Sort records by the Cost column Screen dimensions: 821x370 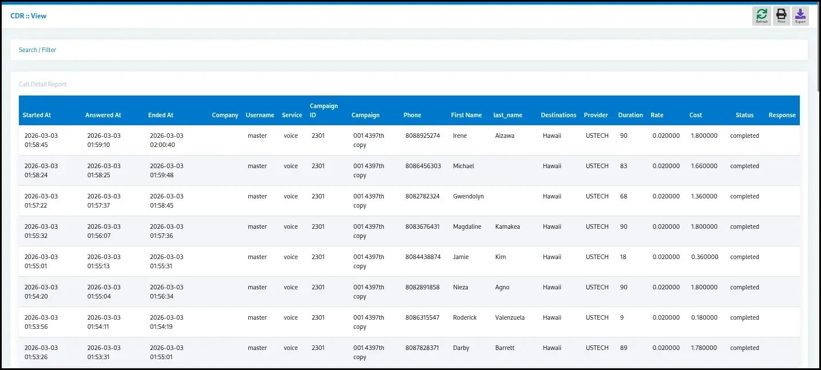coord(695,114)
